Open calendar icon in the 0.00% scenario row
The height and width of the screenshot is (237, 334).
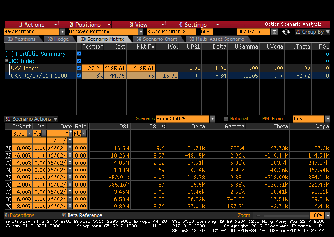(x=69, y=177)
